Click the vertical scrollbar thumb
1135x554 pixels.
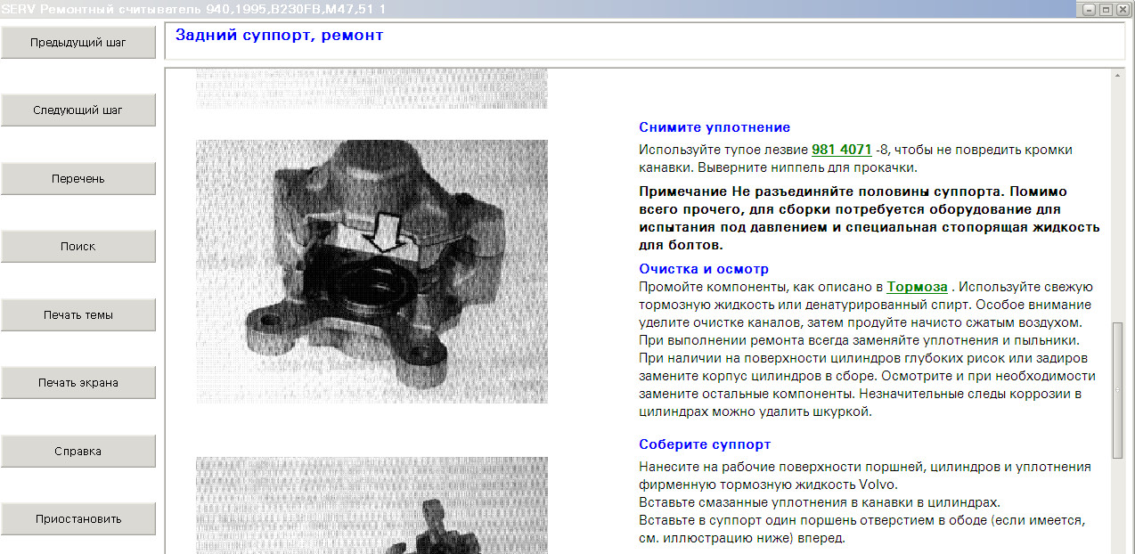1118,389
